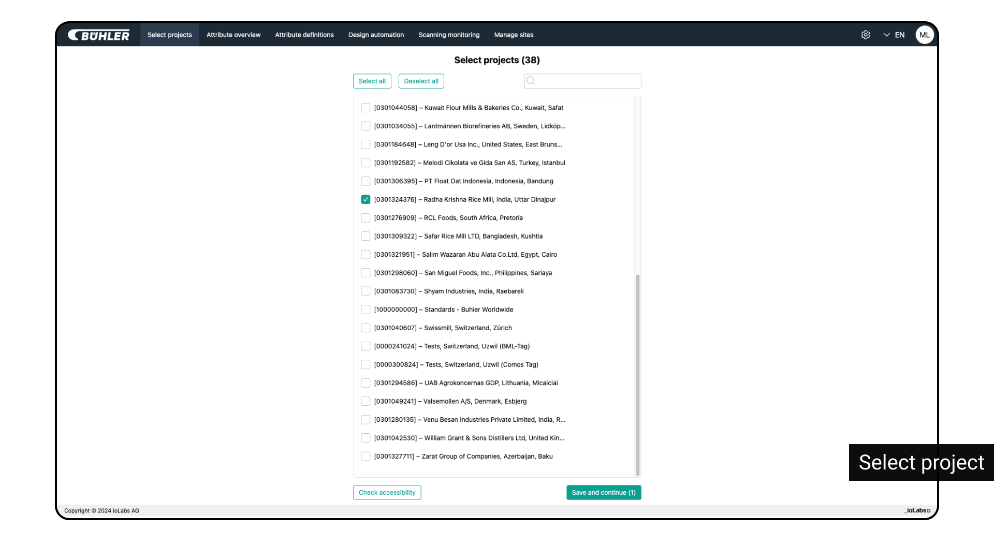Click Save and continue (1)
The height and width of the screenshot is (559, 994).
[604, 492]
